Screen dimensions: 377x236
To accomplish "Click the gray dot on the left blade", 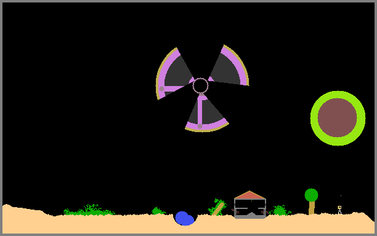I will click(x=162, y=88).
